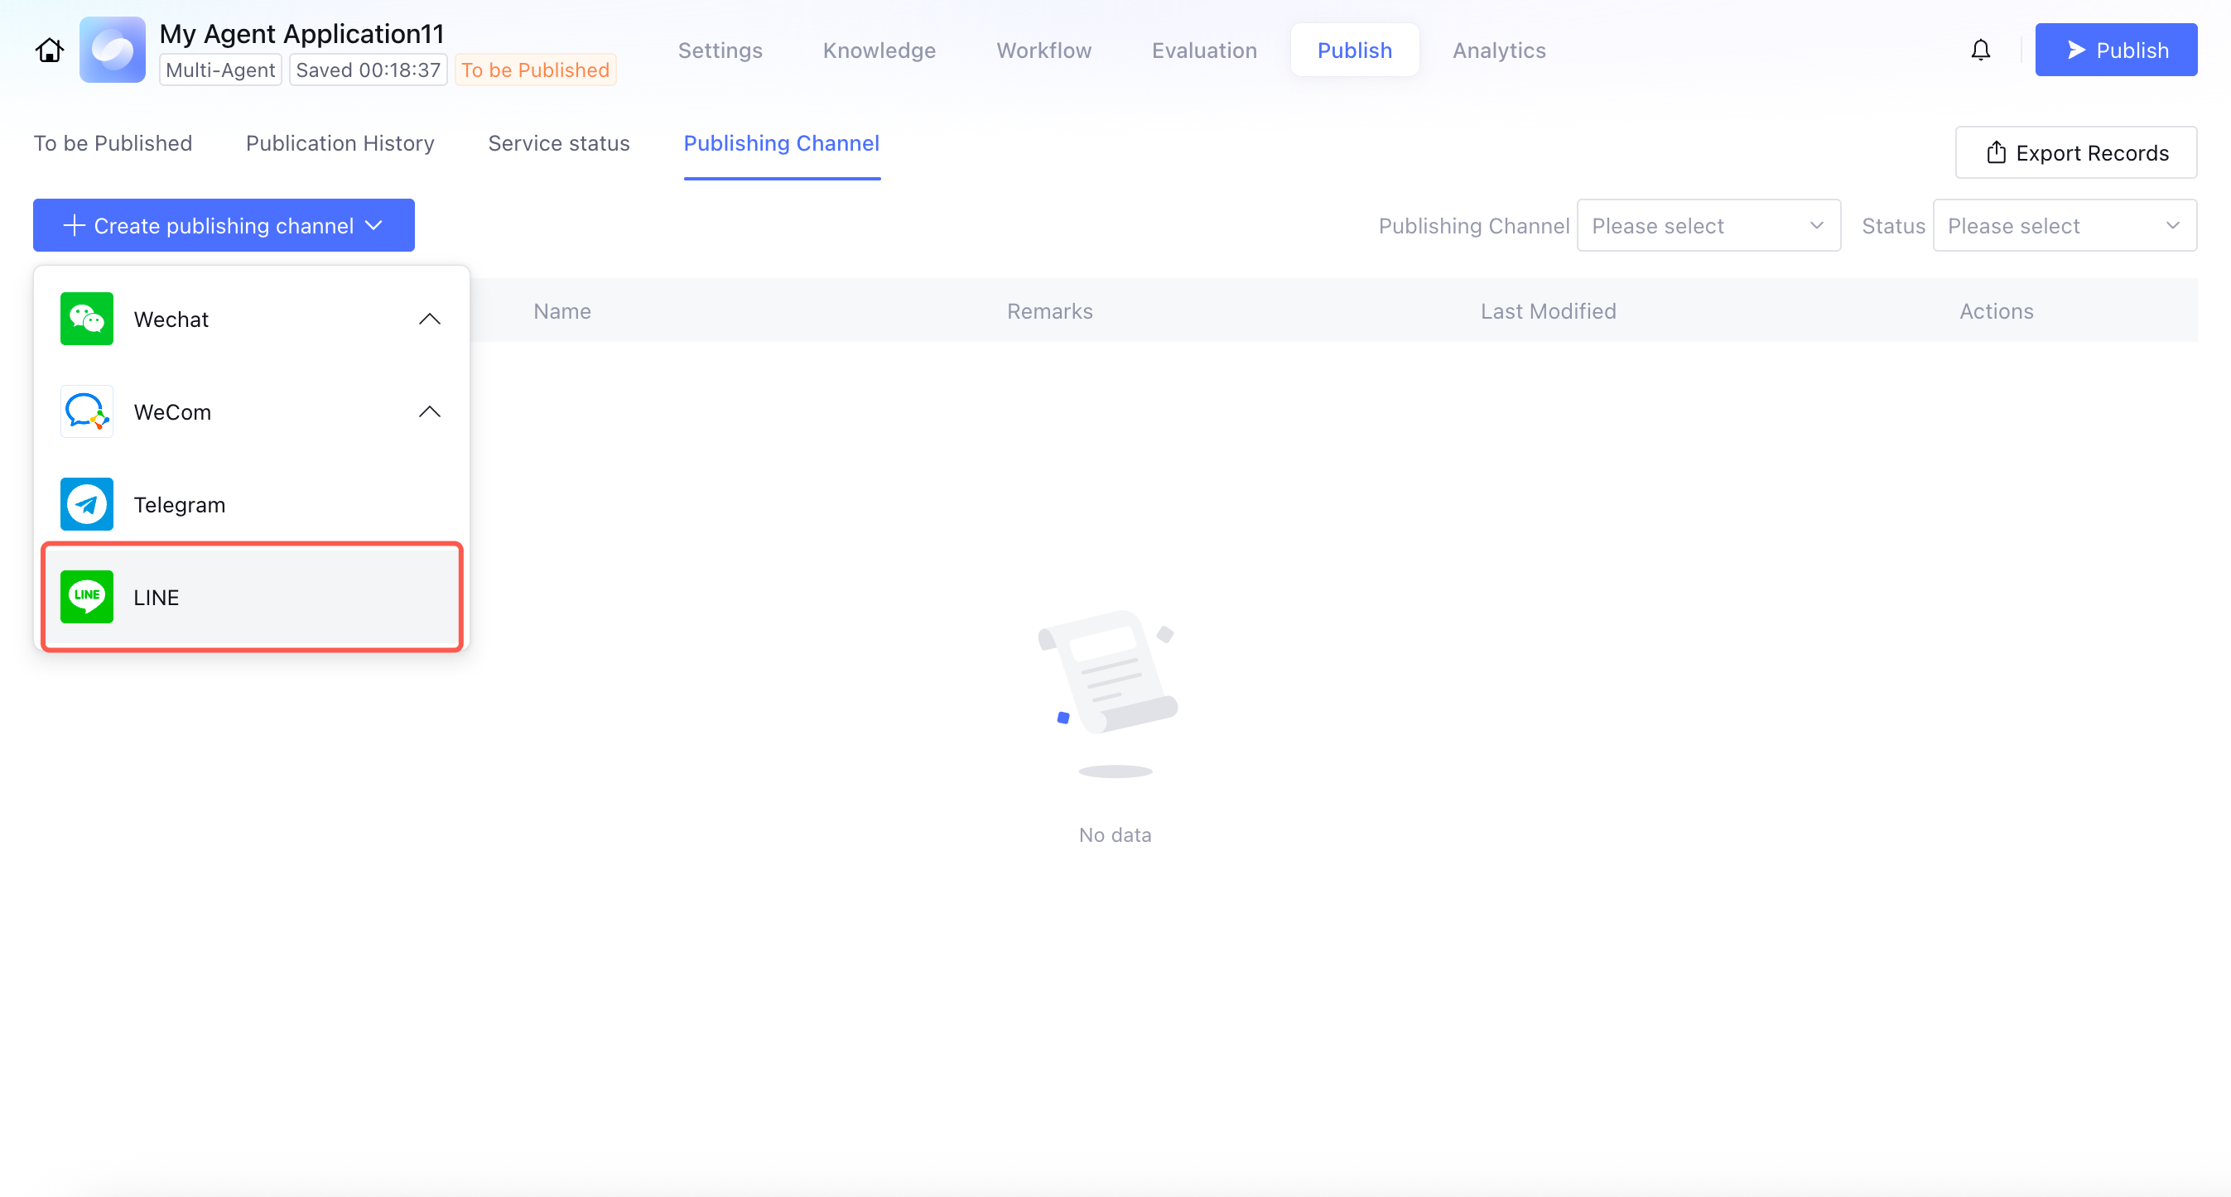Image resolution: width=2231 pixels, height=1197 pixels.
Task: Open the Service status tab
Action: click(x=559, y=144)
